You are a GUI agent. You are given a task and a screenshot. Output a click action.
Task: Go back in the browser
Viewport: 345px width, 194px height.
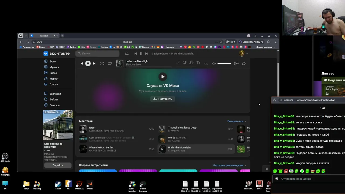click(21, 42)
